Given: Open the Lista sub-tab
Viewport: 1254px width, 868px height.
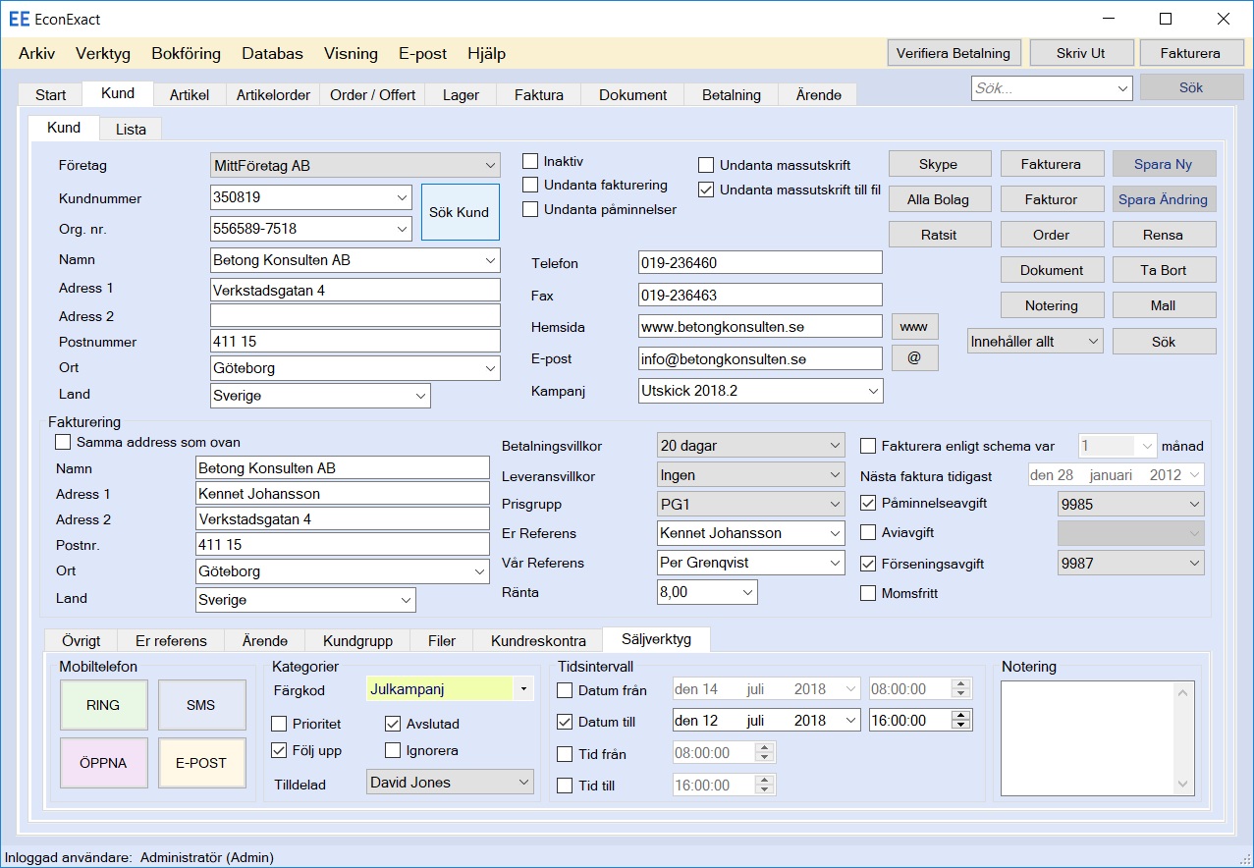Looking at the screenshot, I should click(x=131, y=130).
